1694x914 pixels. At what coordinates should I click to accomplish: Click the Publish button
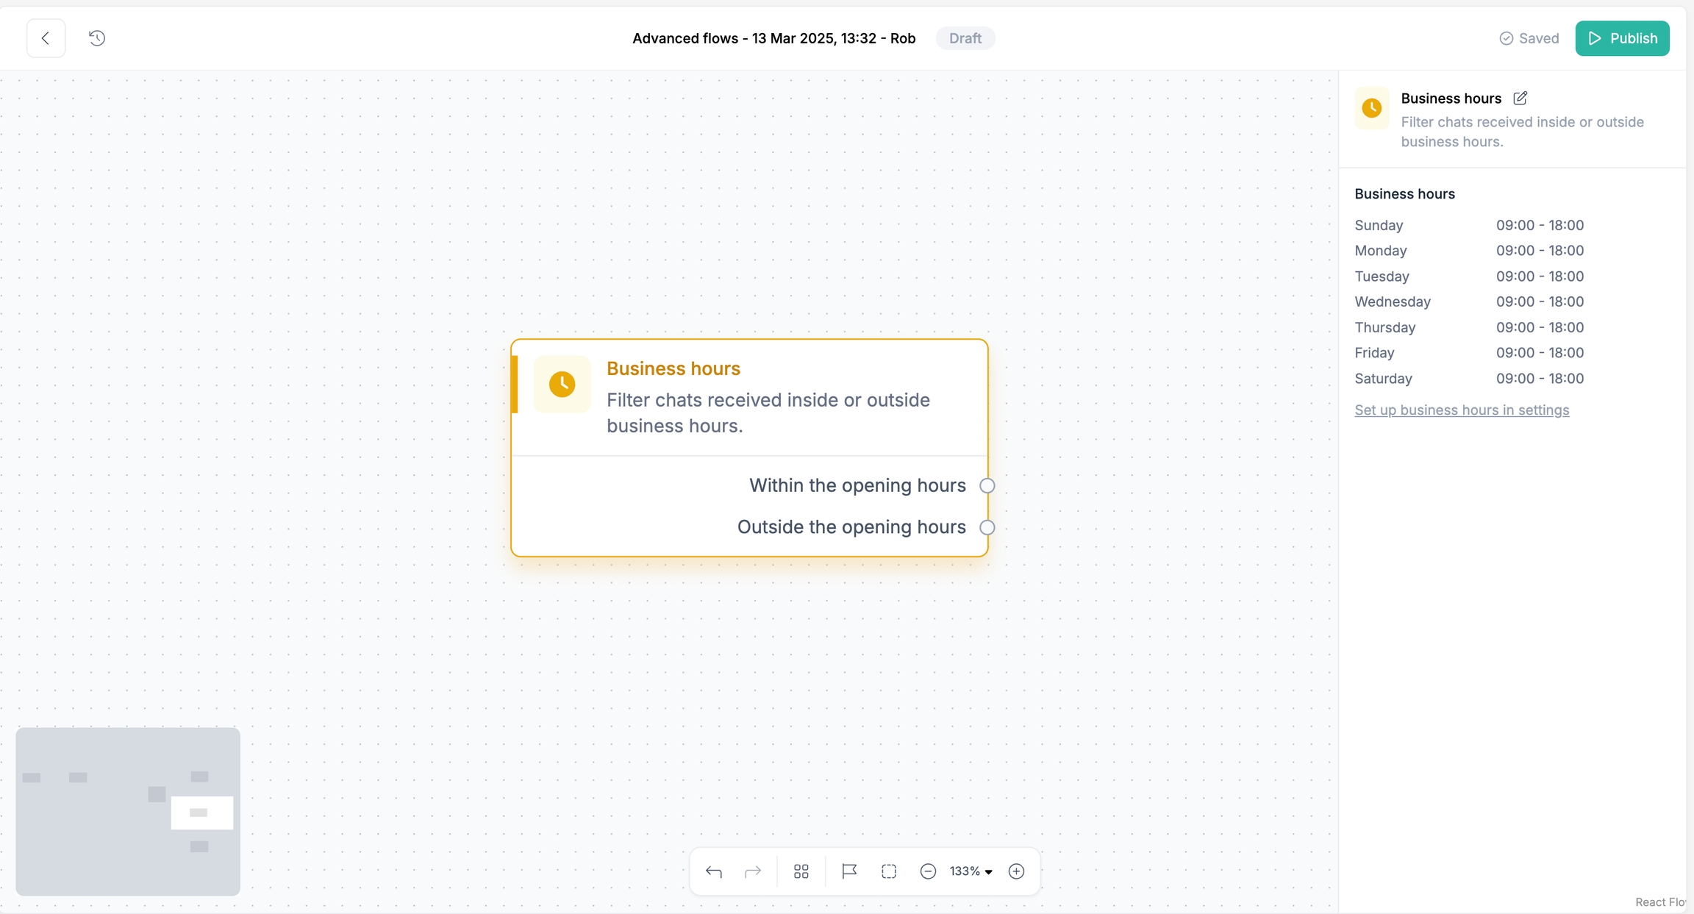click(x=1622, y=38)
